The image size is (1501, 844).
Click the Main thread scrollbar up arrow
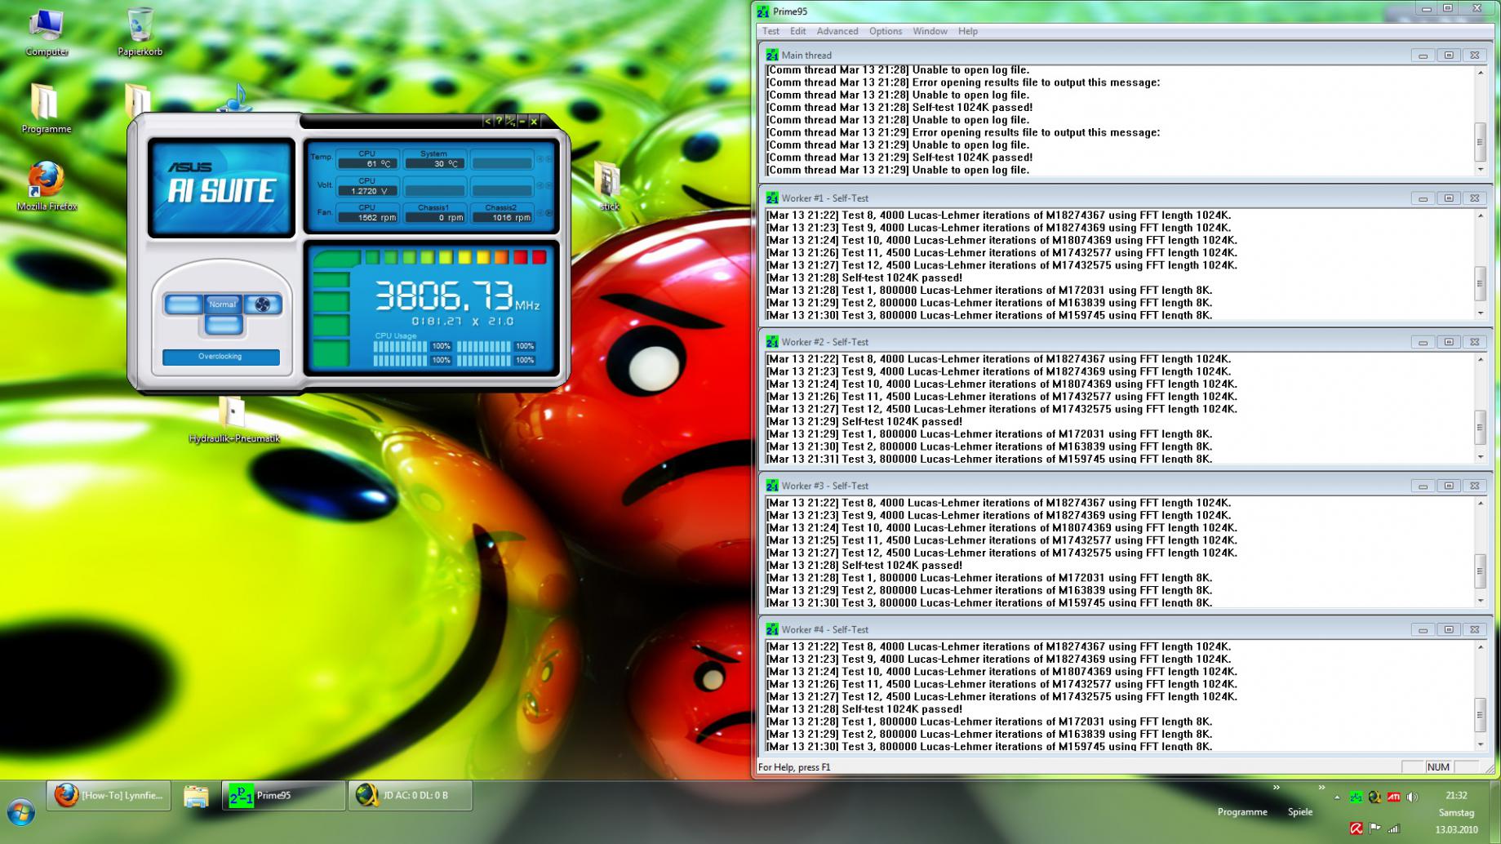[1481, 73]
